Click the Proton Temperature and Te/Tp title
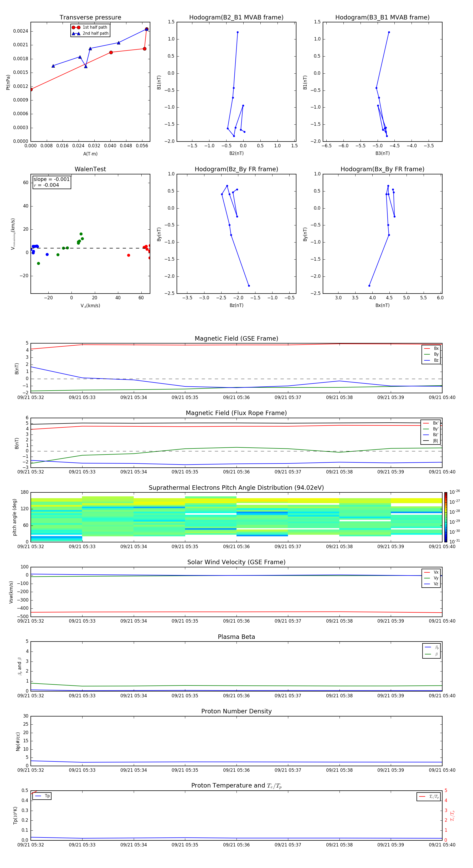 coord(236,786)
